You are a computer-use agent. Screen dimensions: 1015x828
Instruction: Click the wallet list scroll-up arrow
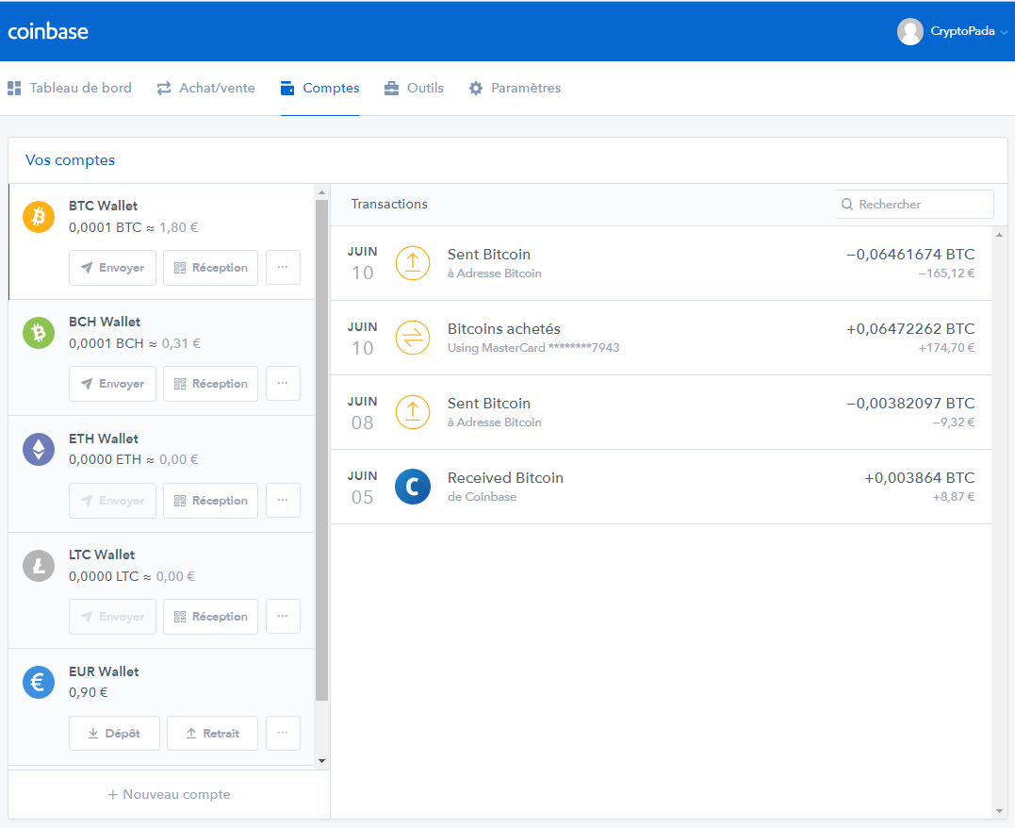[x=321, y=192]
